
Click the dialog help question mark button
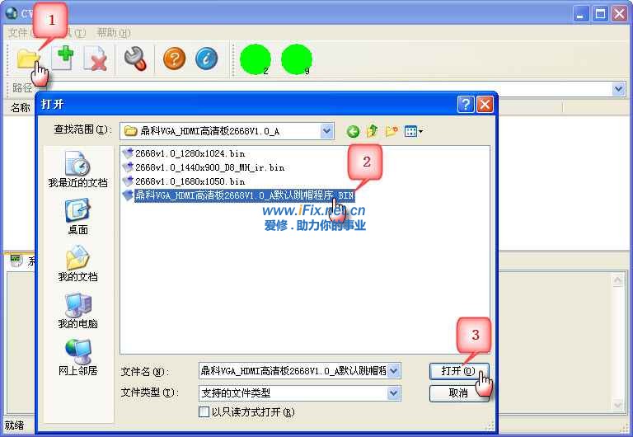click(466, 104)
